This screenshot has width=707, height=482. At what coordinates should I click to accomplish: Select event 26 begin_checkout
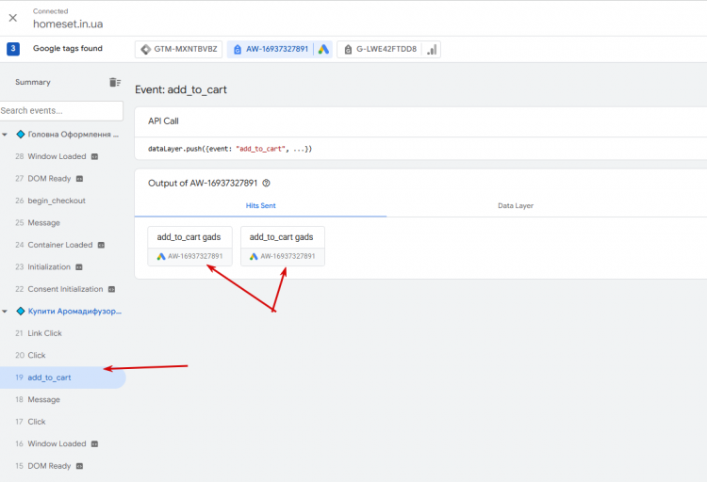pos(57,201)
